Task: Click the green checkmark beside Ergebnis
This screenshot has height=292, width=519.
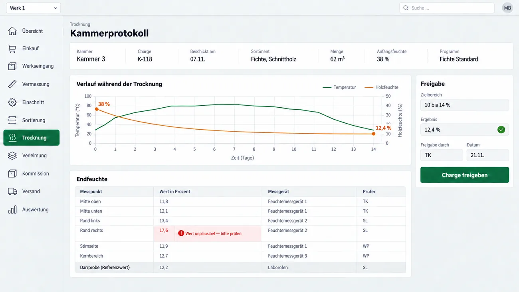Action: [x=501, y=130]
